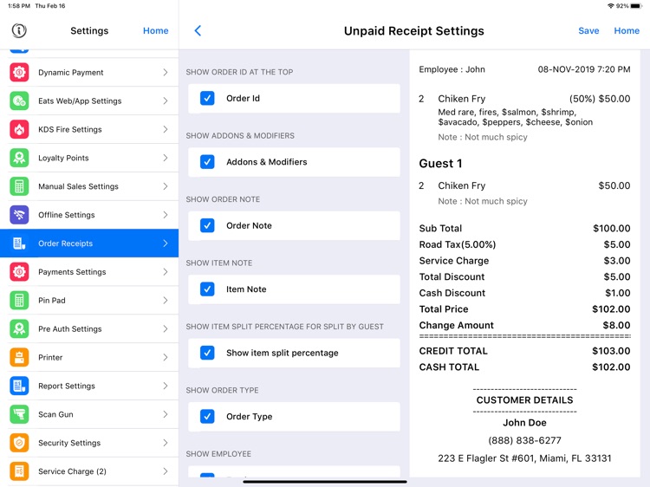Tap the Eats Web/App Settings icon
This screenshot has width=650, height=487.
19,101
